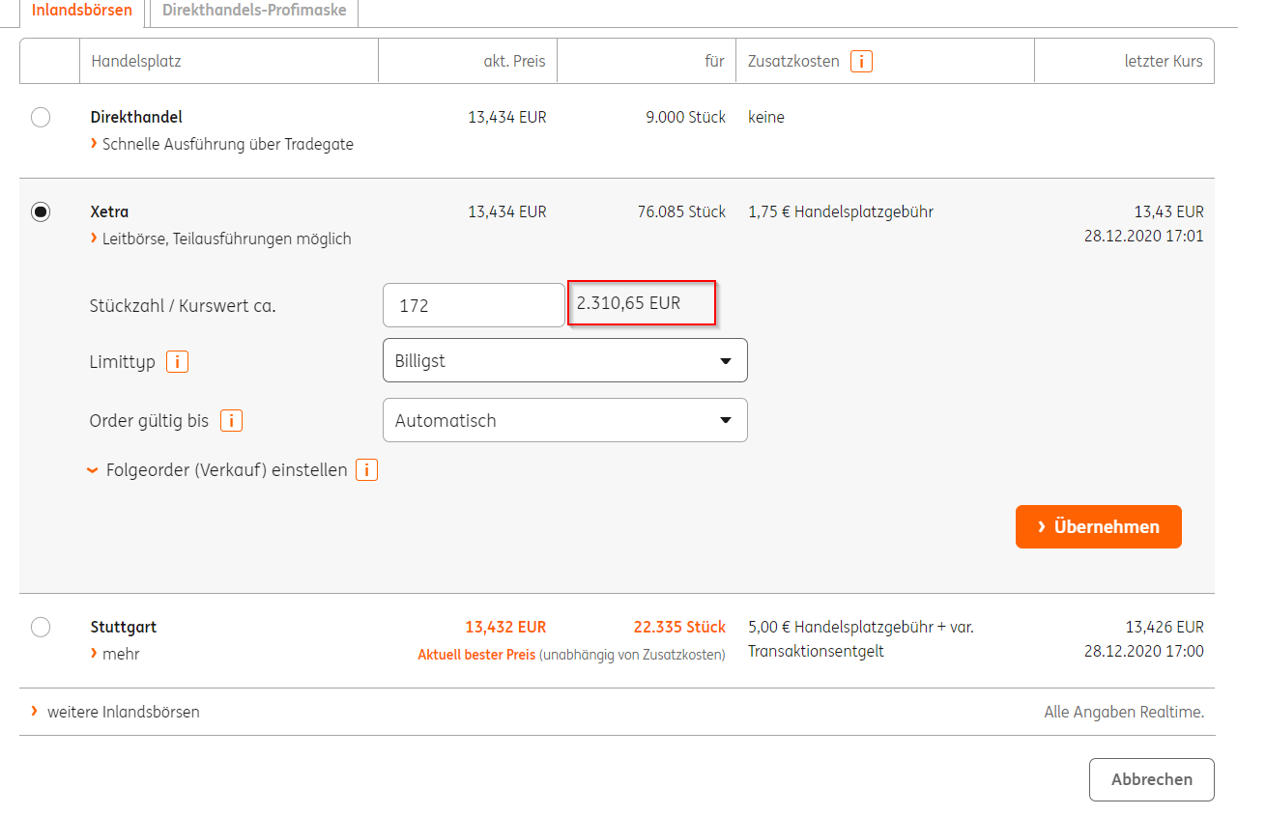The image size is (1266, 815).
Task: Open the Limittyp Billigst dropdown
Action: [564, 361]
